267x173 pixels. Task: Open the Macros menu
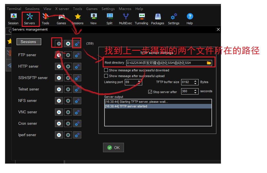coord(125,9)
